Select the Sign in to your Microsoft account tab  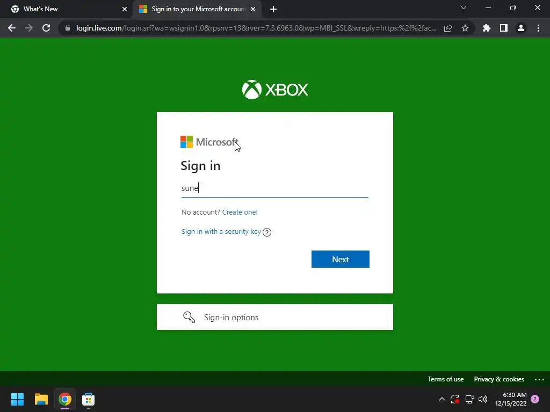click(x=197, y=10)
